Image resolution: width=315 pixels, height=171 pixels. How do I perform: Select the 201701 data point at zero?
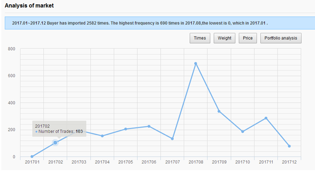pyautogui.click(x=32, y=157)
